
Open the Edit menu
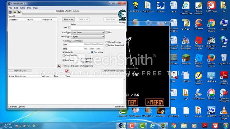(x=16, y=8)
